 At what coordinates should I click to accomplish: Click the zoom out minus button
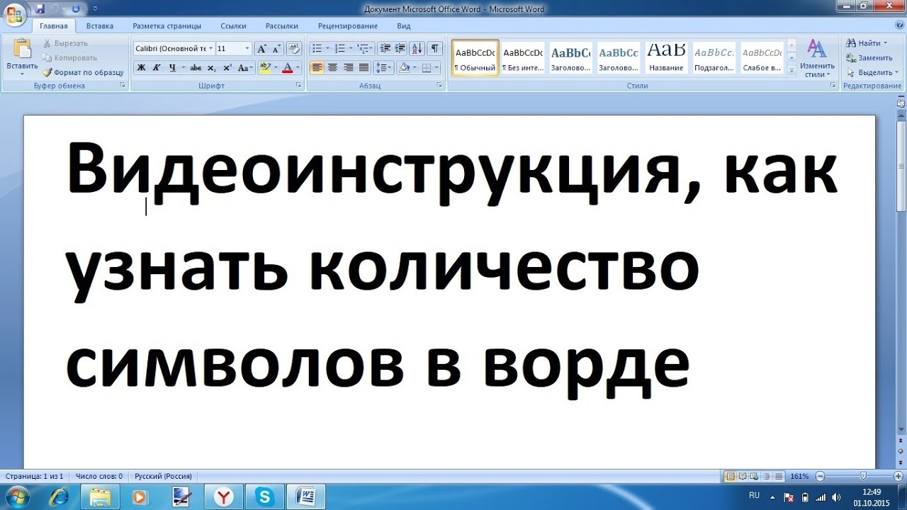(x=820, y=476)
